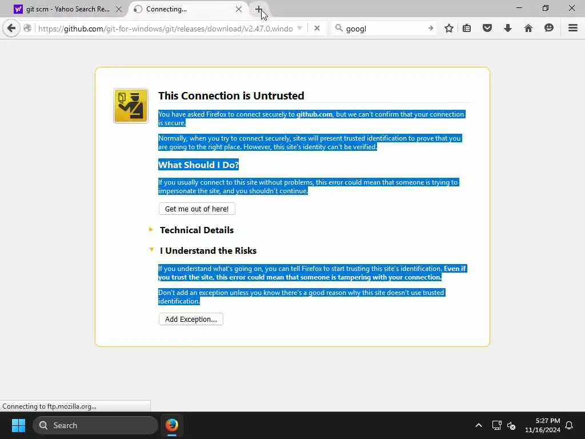Viewport: 585px width, 439px height.
Task: Open the Downloads arrow icon
Action: coord(507,29)
